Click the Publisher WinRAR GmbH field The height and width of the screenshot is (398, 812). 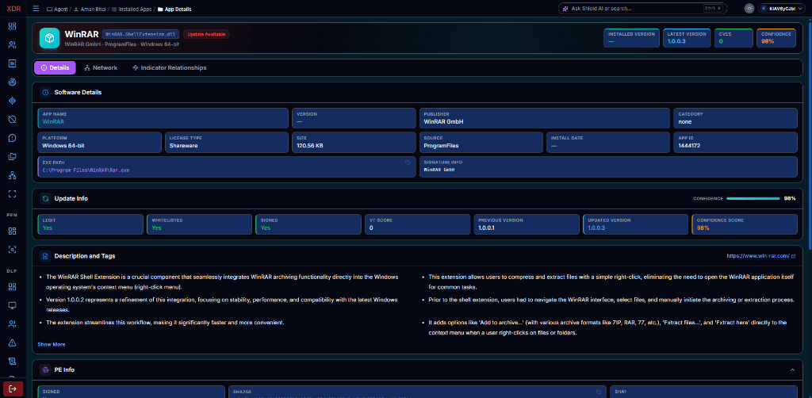point(544,118)
